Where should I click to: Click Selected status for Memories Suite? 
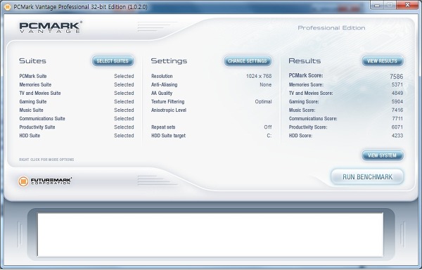124,84
